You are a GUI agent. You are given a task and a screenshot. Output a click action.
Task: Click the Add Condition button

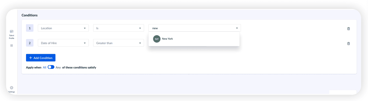[x=41, y=58]
